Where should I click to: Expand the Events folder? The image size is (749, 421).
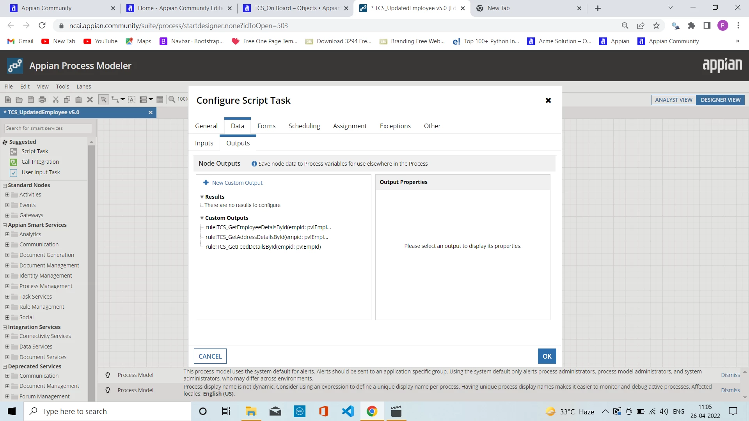(7, 205)
